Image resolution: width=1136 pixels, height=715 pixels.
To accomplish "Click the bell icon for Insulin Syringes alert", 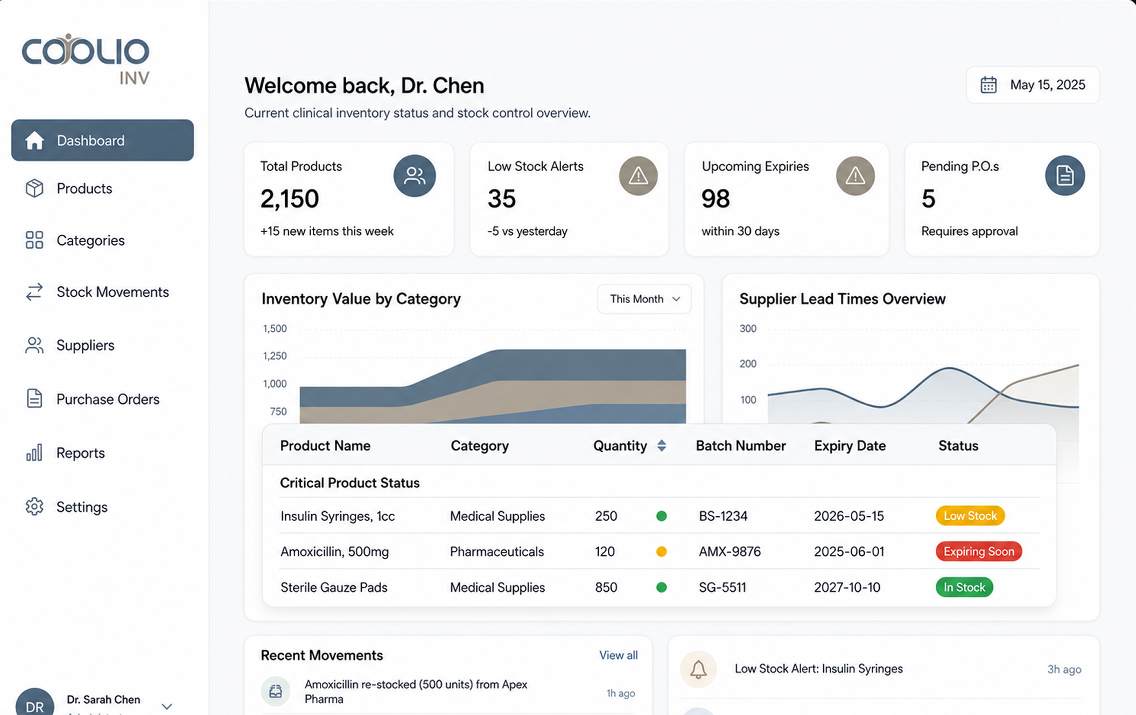I will pyautogui.click(x=698, y=669).
